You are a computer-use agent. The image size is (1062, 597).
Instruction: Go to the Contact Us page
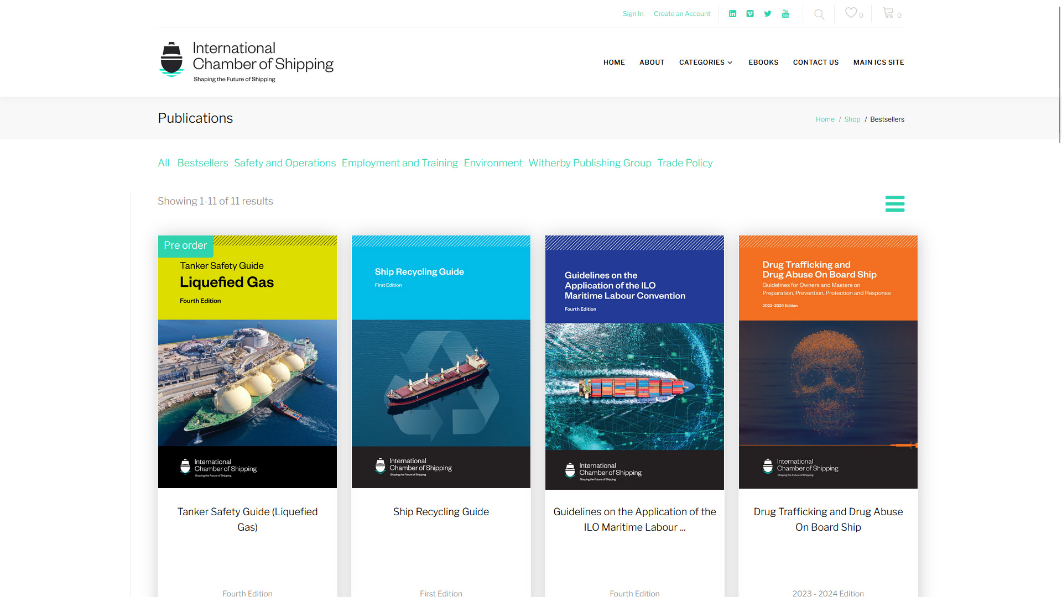tap(815, 62)
